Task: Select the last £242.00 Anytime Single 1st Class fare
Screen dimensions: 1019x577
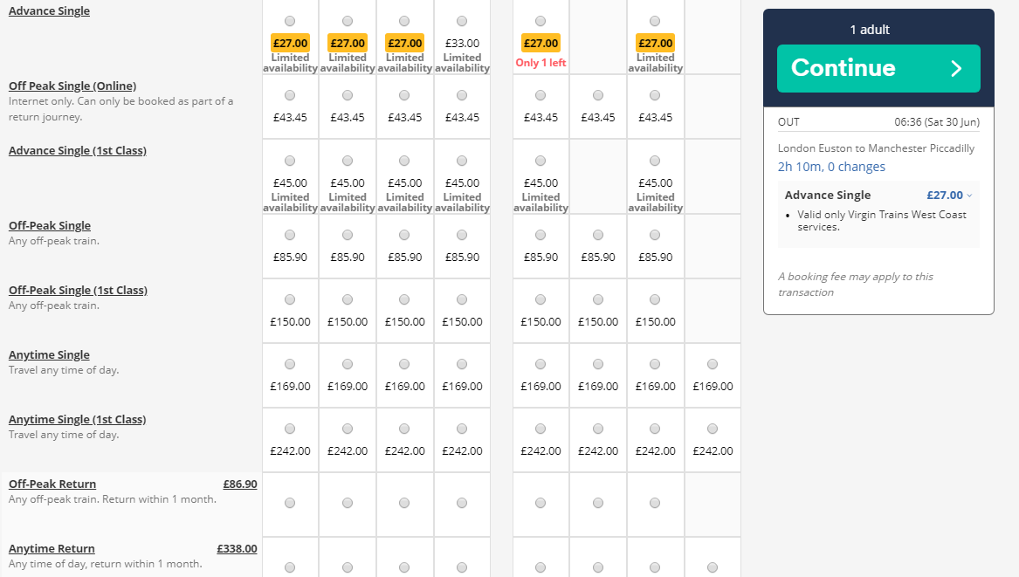Action: click(x=713, y=429)
